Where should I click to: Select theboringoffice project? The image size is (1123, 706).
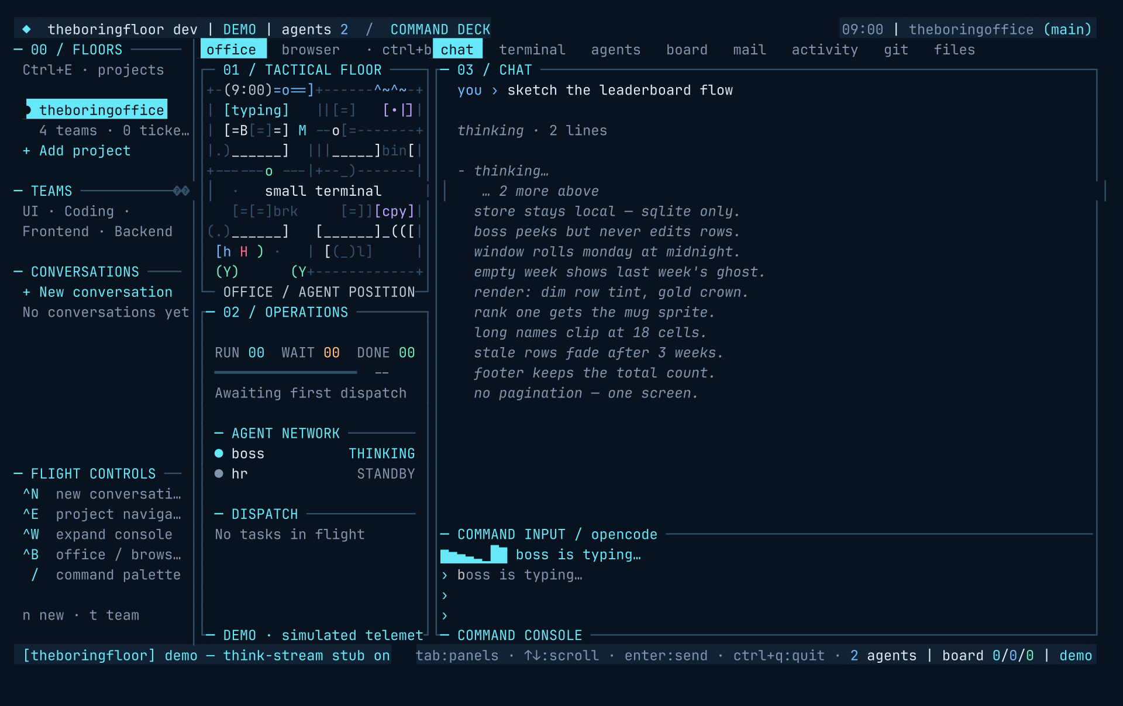pyautogui.click(x=97, y=110)
